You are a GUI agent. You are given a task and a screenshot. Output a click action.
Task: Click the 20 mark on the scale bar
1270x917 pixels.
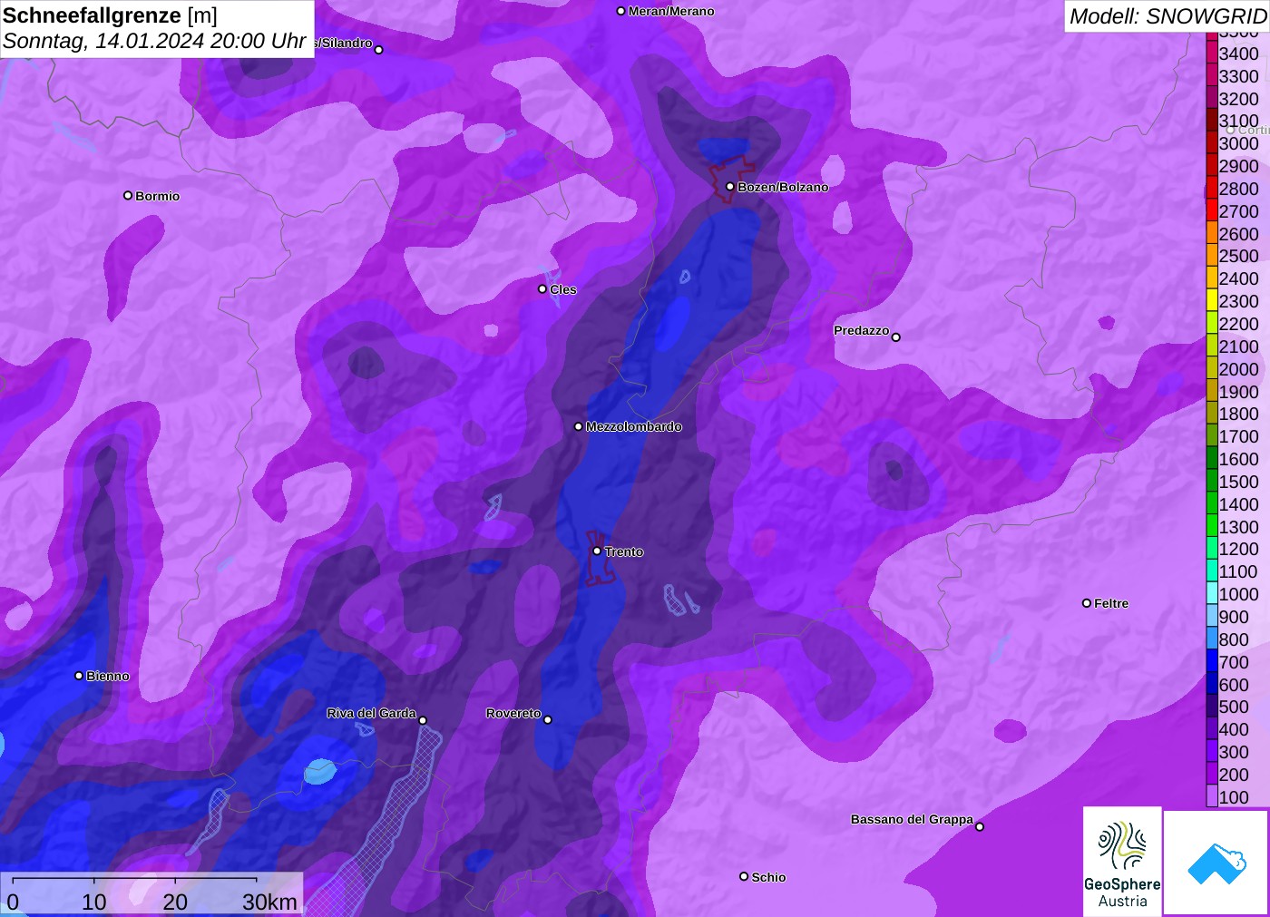[175, 902]
